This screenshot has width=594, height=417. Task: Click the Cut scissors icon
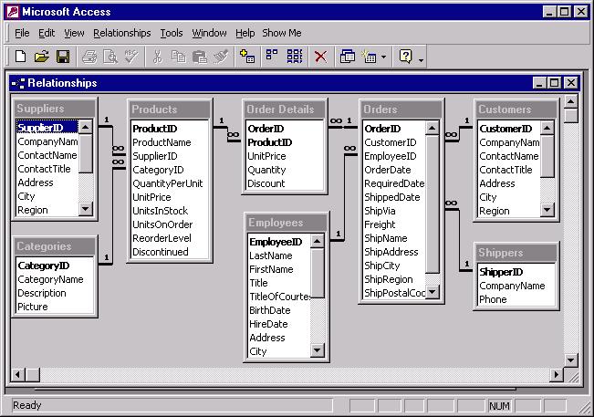click(158, 57)
